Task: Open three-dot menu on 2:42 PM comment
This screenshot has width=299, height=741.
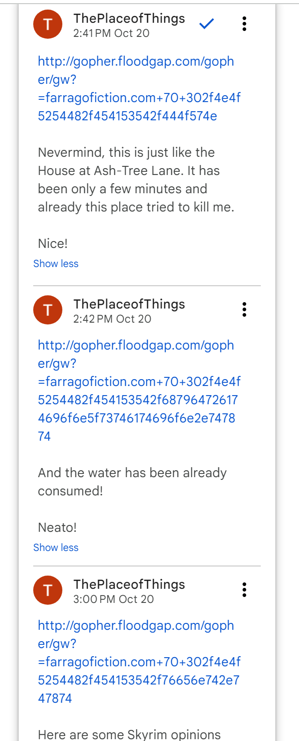Action: pos(244,309)
